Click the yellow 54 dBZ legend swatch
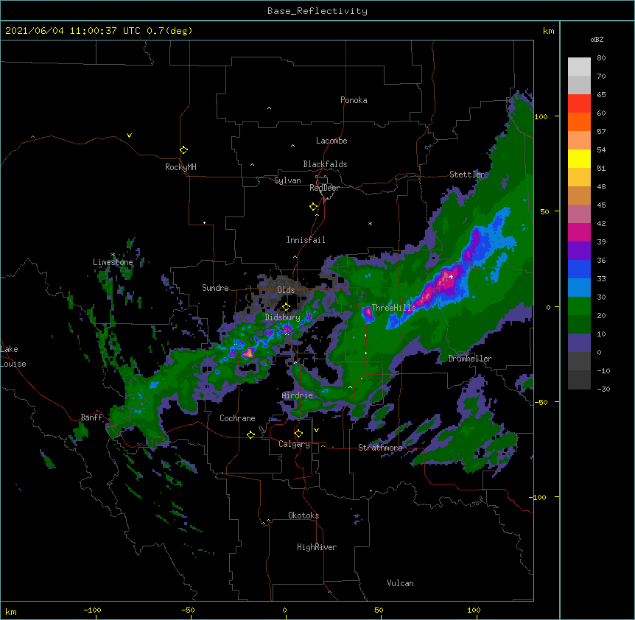 pyautogui.click(x=579, y=158)
